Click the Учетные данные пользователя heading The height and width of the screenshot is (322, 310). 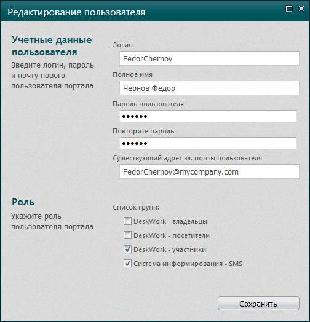pyautogui.click(x=52, y=46)
